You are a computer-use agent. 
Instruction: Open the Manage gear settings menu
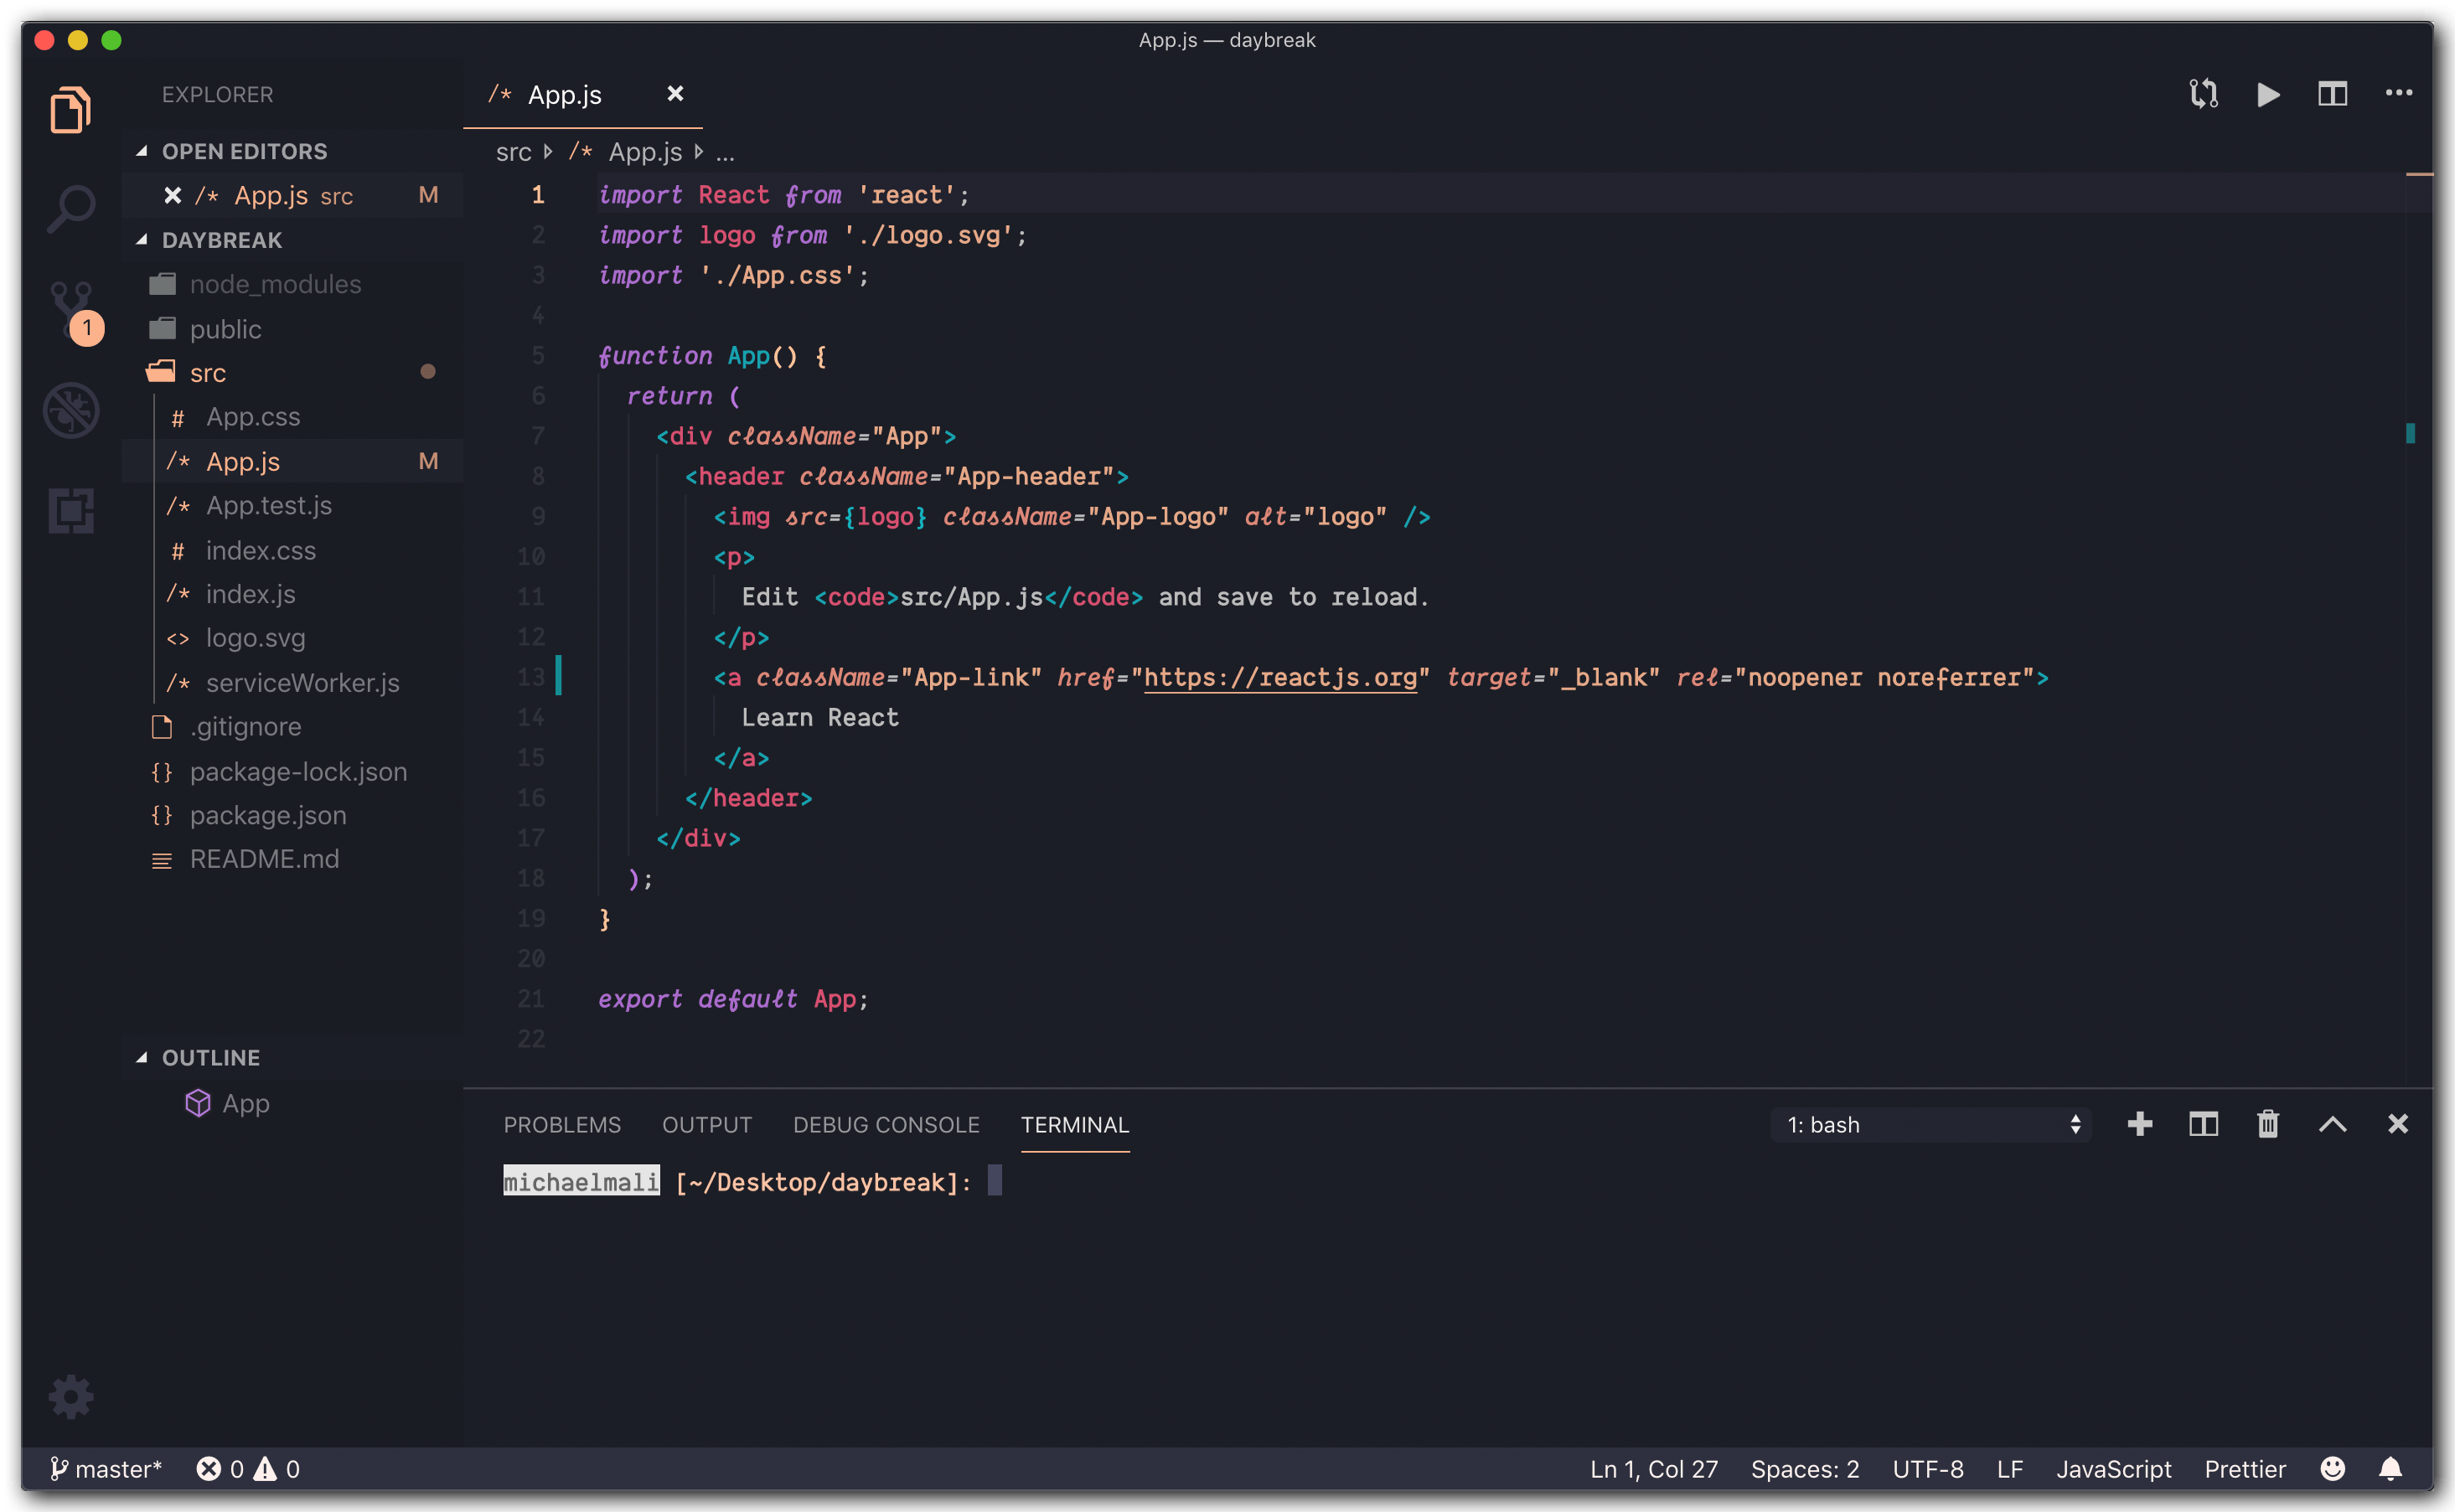click(x=70, y=1396)
